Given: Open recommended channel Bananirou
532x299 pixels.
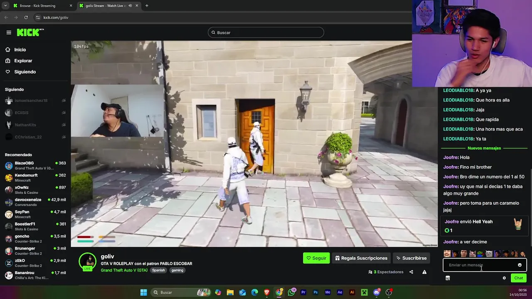Looking at the screenshot, I should [35, 275].
